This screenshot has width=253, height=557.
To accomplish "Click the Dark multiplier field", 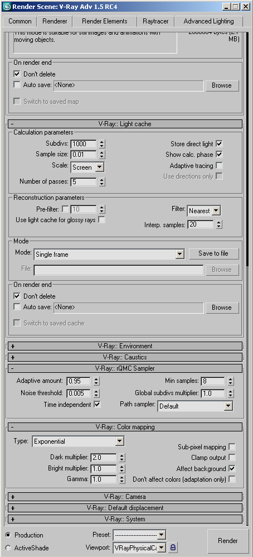I will (104, 458).
